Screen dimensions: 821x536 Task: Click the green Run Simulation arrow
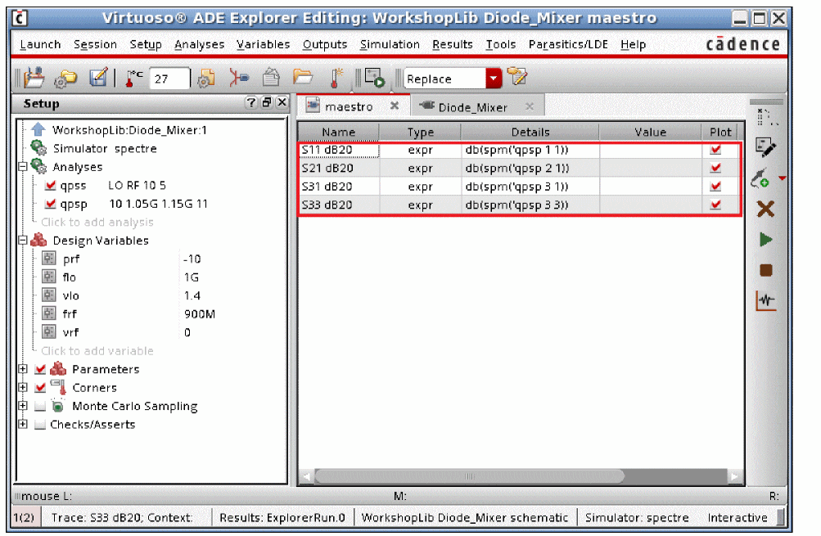point(765,240)
